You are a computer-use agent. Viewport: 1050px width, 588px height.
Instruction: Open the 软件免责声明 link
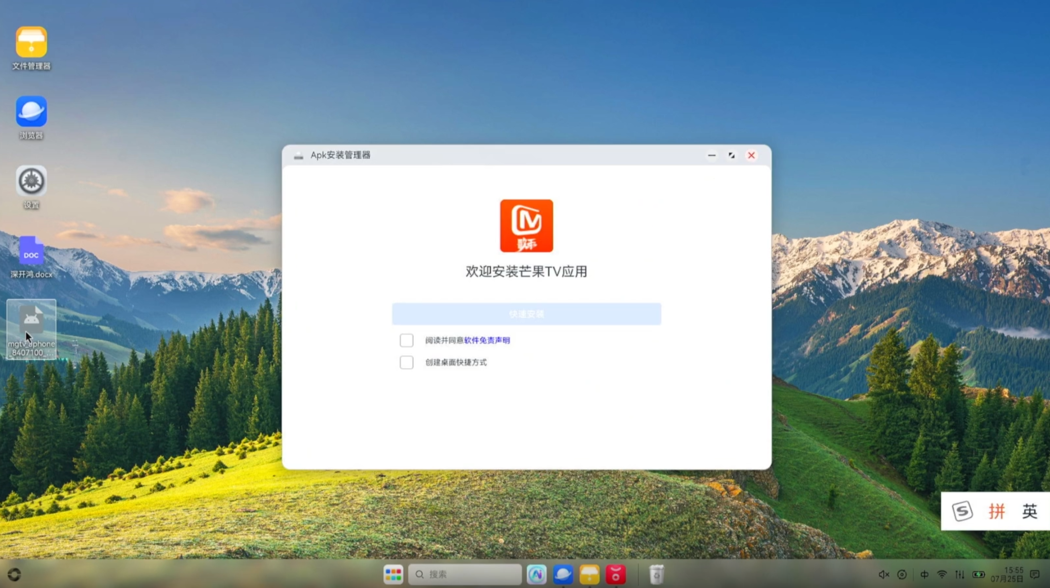click(487, 340)
